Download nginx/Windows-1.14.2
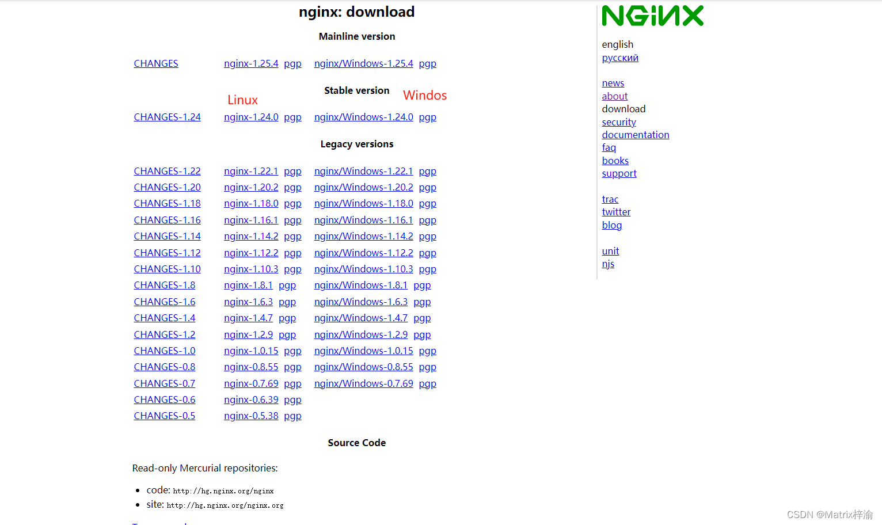 [x=364, y=236]
